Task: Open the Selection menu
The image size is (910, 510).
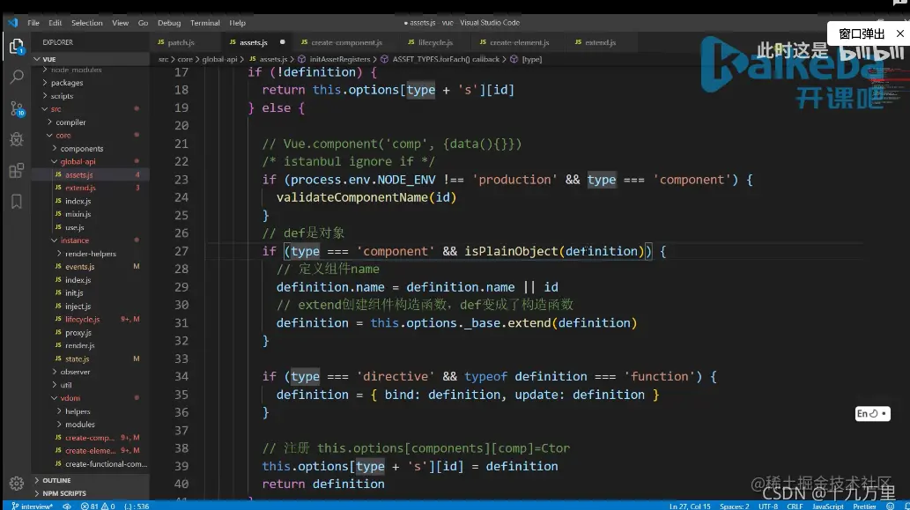Action: point(87,23)
